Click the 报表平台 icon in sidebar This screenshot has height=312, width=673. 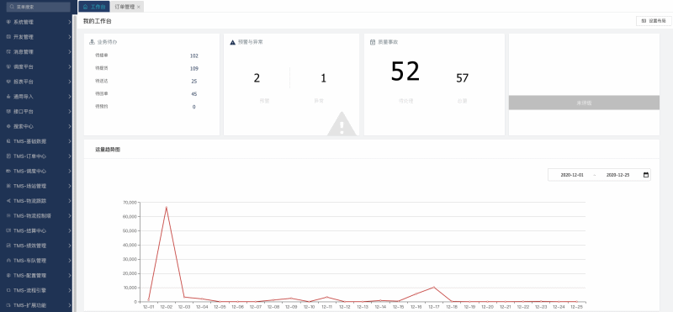coord(8,82)
